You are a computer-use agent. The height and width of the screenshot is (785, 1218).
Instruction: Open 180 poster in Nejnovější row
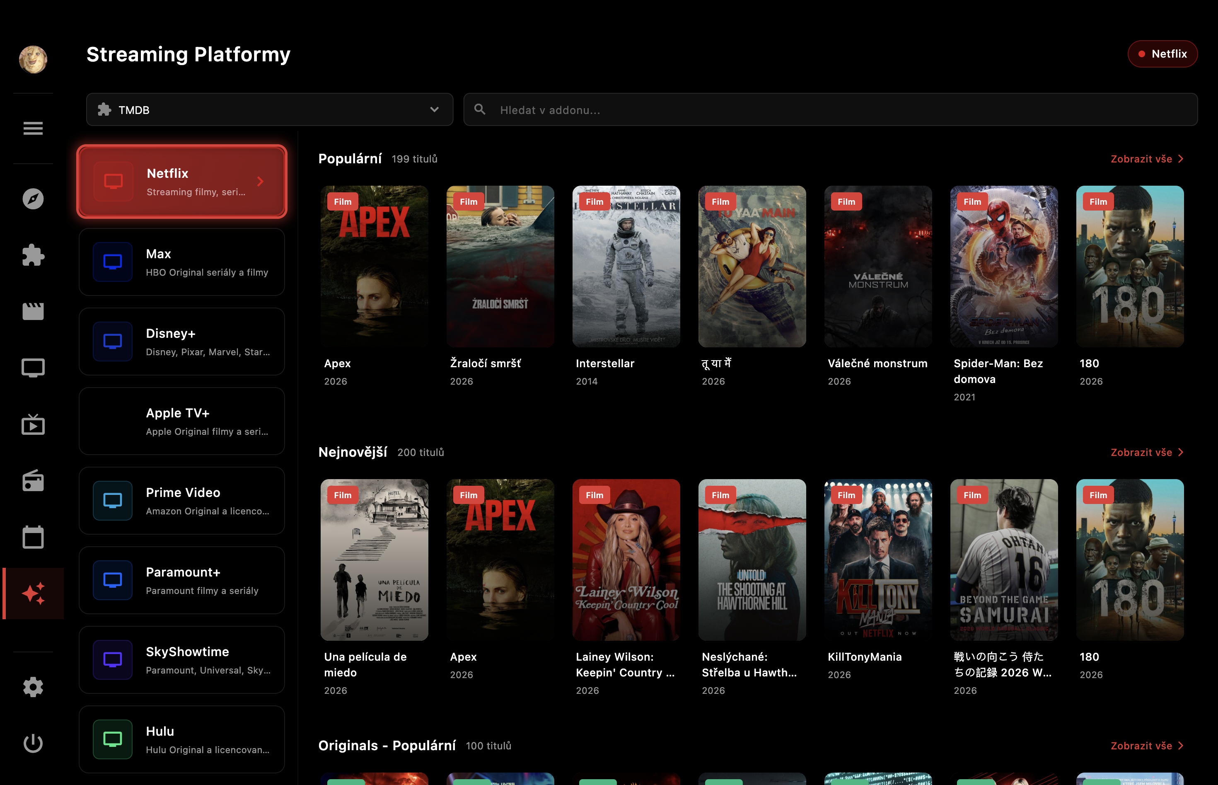tap(1130, 560)
